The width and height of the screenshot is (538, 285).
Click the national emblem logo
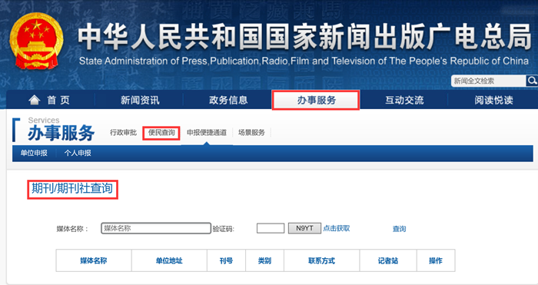[x=36, y=41]
